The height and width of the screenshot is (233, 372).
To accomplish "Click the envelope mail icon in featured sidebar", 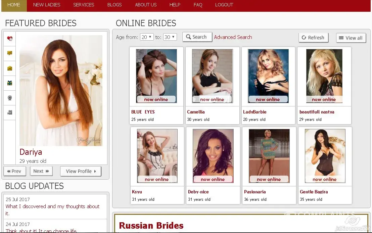I will 10,68.
